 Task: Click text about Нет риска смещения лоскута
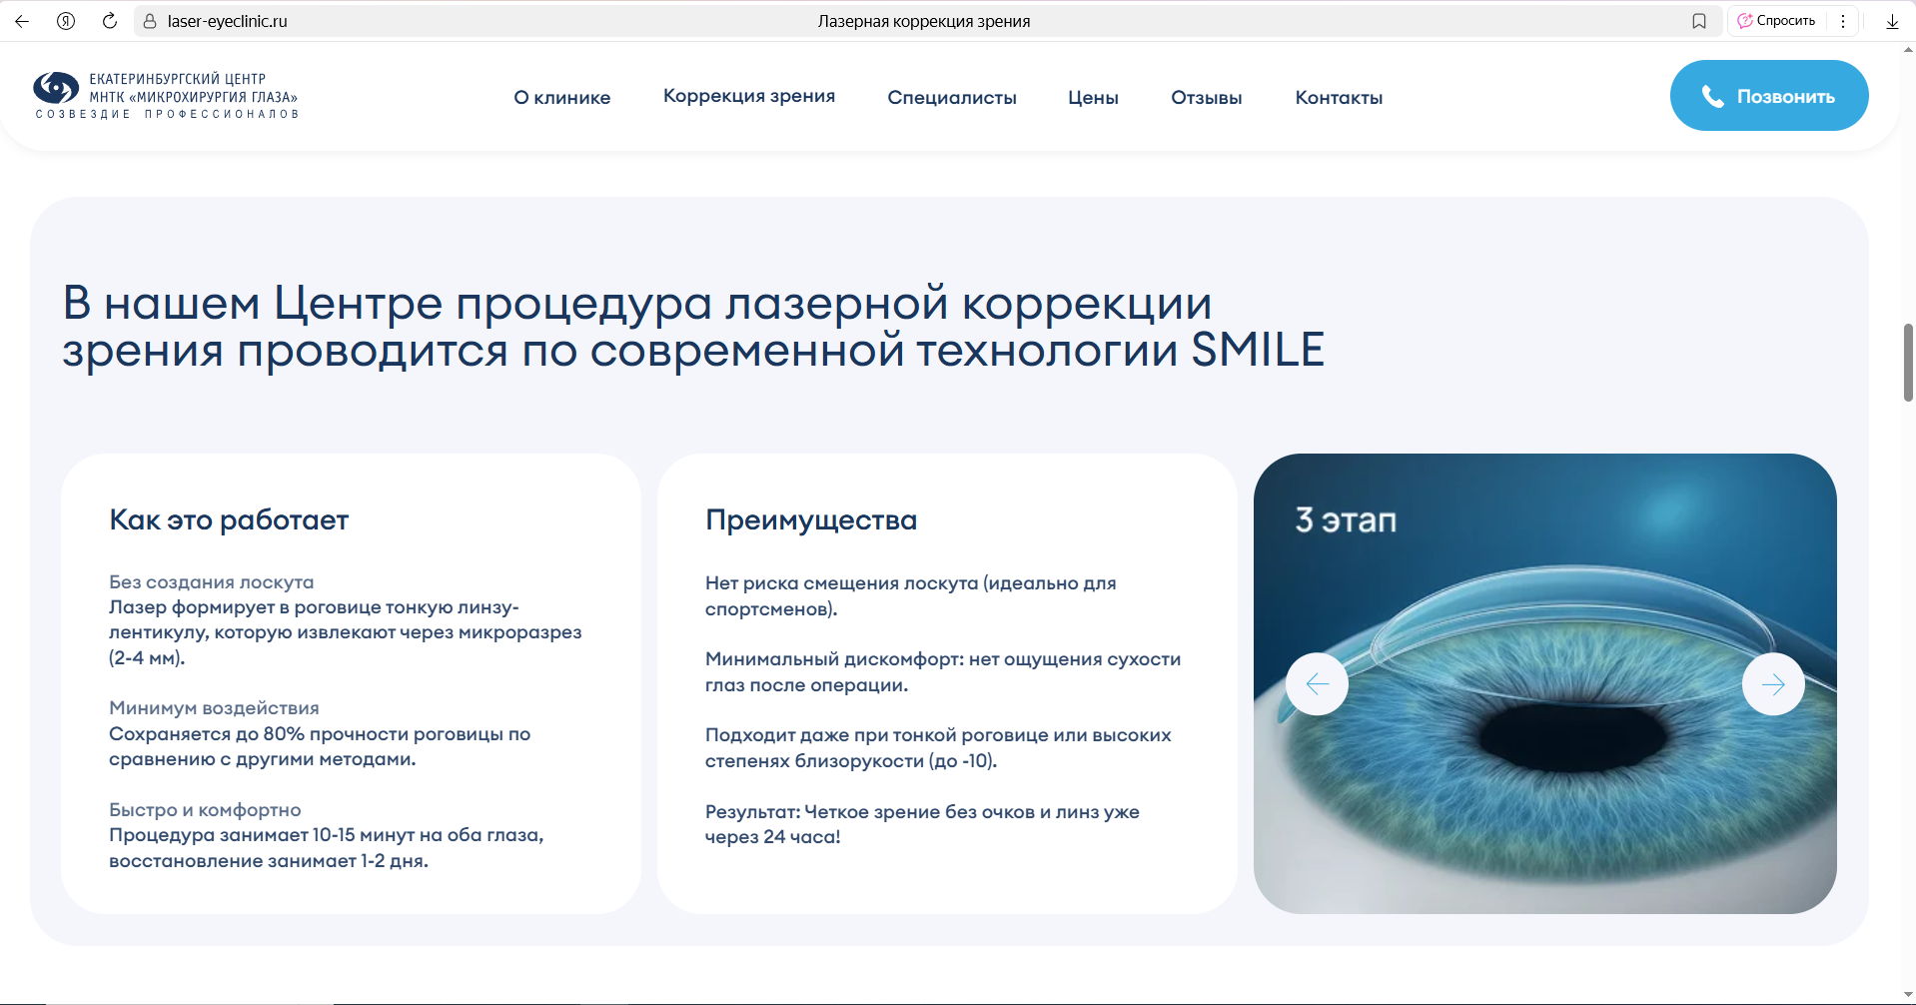(911, 596)
